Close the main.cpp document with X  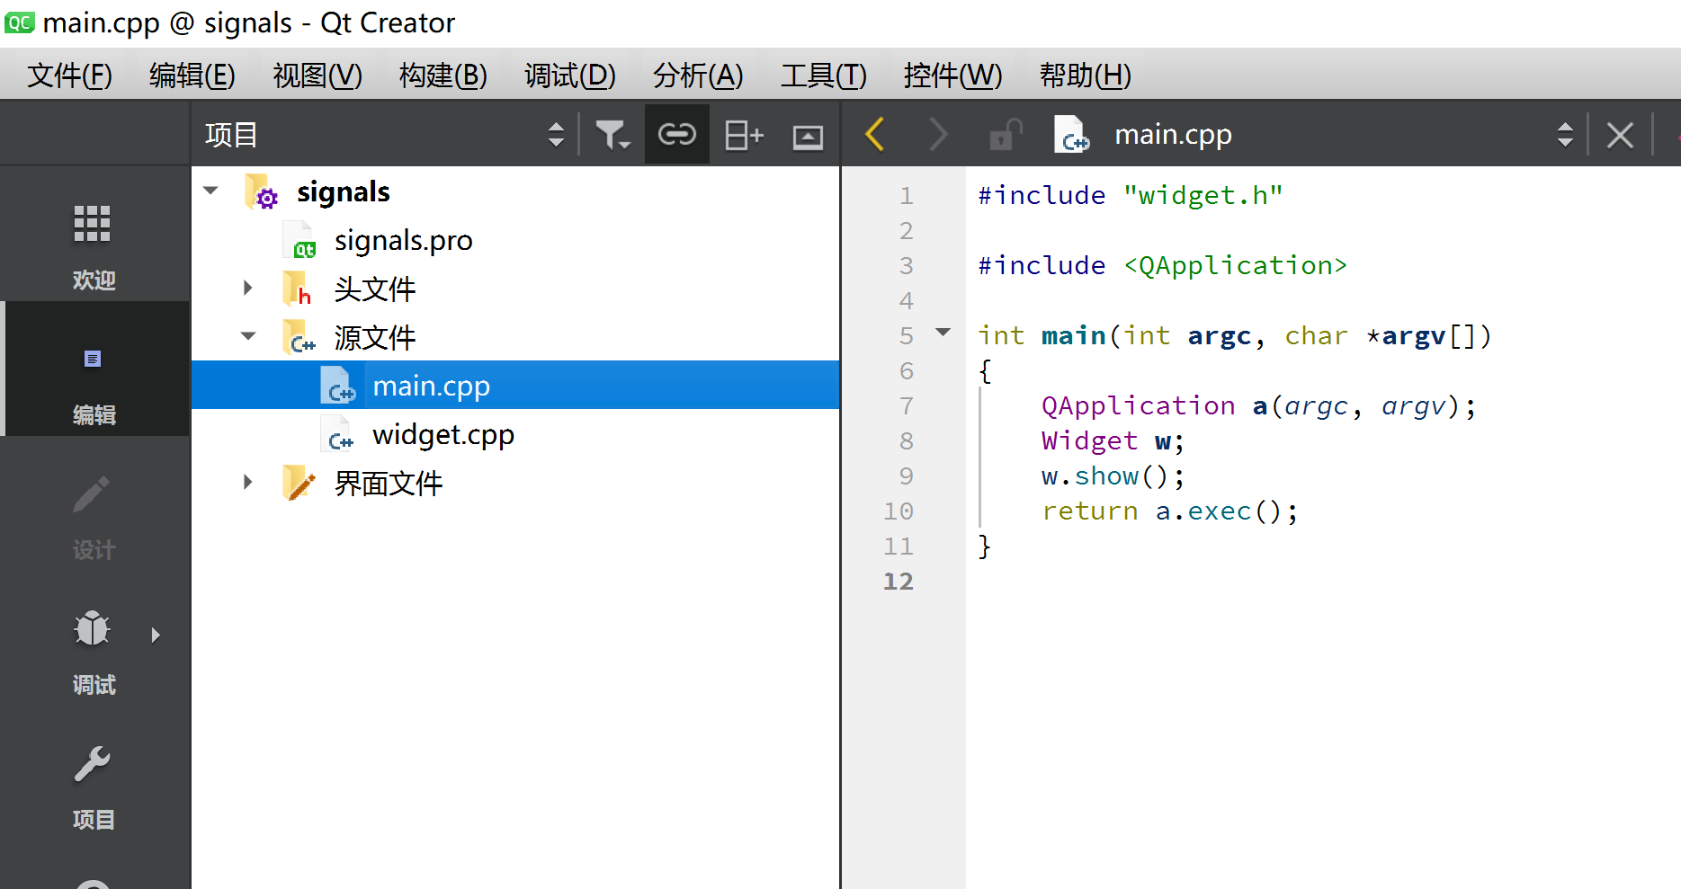point(1620,136)
